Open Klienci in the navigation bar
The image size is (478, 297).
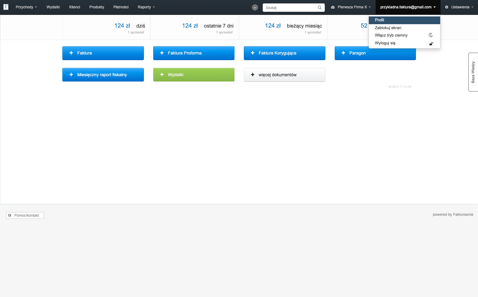74,7
